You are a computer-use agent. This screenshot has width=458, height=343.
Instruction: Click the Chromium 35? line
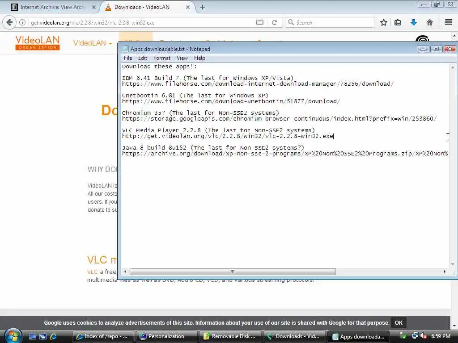200,113
